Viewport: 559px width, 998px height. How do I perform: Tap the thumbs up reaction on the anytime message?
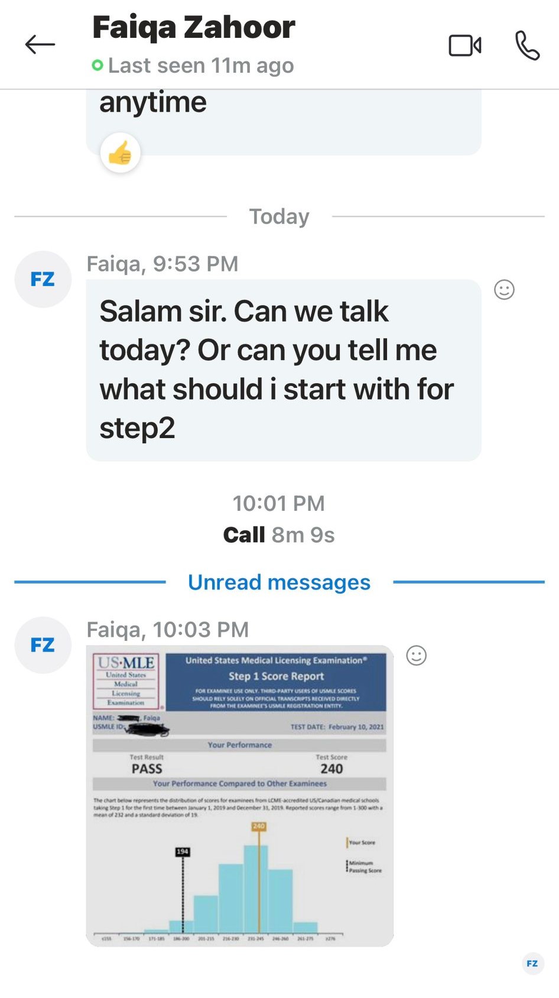[121, 153]
